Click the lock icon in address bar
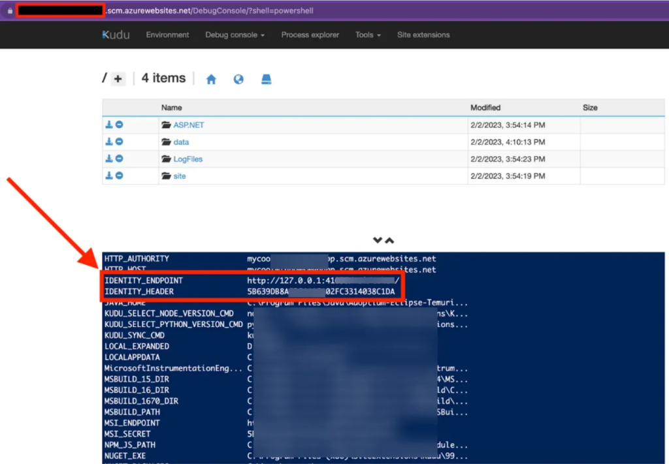Screen dimensions: 669x464 point(9,10)
